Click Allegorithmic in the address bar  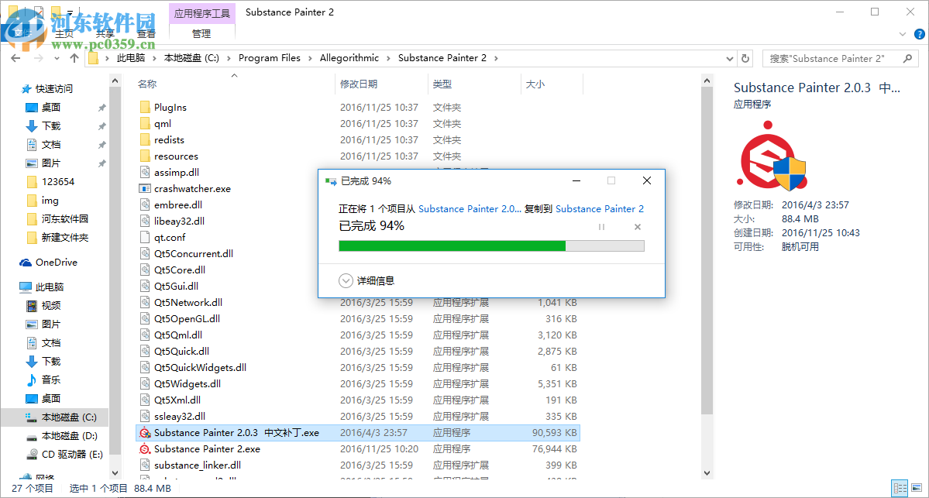(x=349, y=58)
